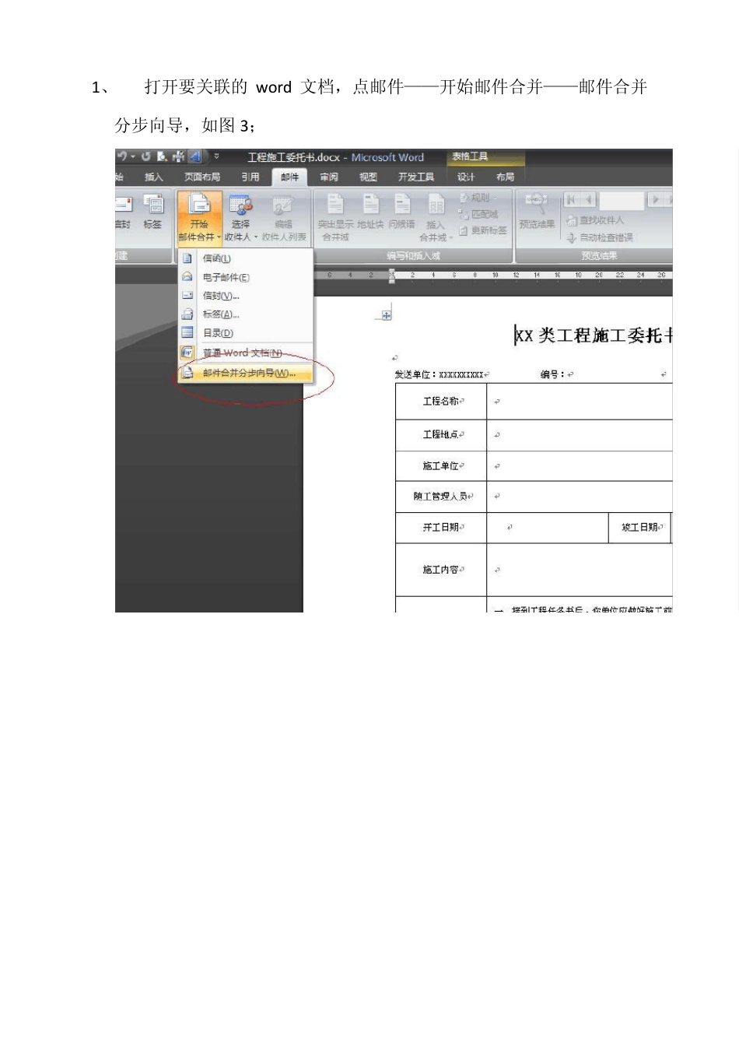Select 邮件合并分步向导(W)... menu entry
This screenshot has height=1046, width=739.
246,373
